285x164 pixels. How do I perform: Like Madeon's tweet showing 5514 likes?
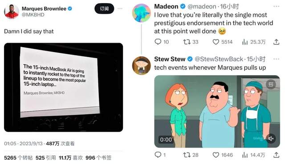click(216, 42)
